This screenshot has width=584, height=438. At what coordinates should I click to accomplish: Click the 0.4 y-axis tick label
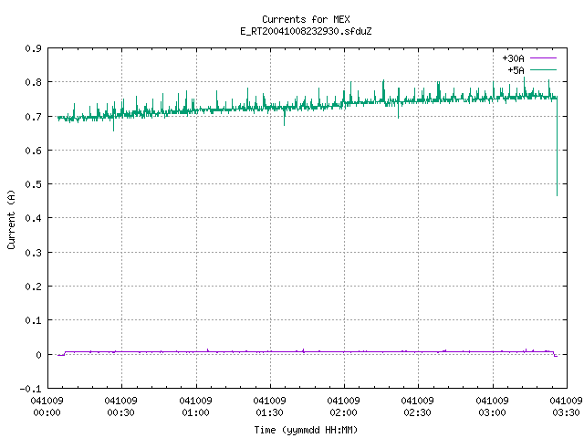[33, 218]
